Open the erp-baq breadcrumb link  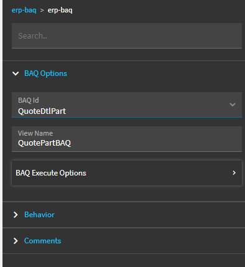[x=24, y=10]
